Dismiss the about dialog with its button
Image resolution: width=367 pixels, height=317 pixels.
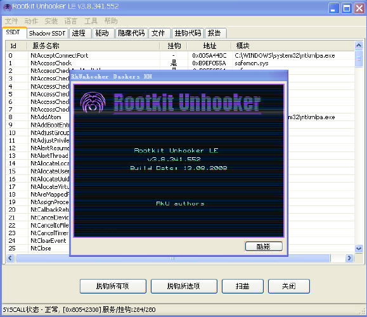click(264, 246)
